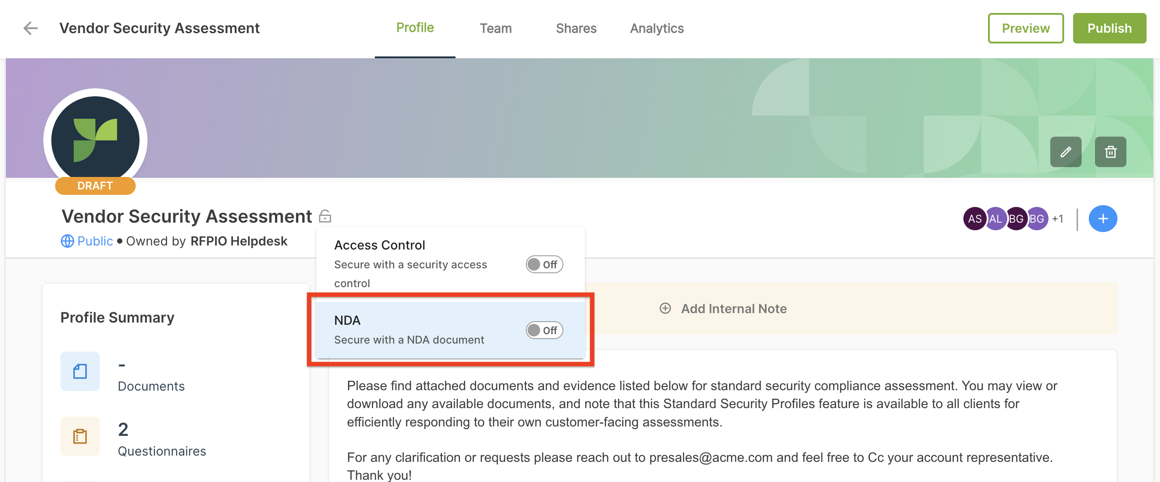Go back using the left arrow
This screenshot has height=482, width=1160.
[x=30, y=28]
